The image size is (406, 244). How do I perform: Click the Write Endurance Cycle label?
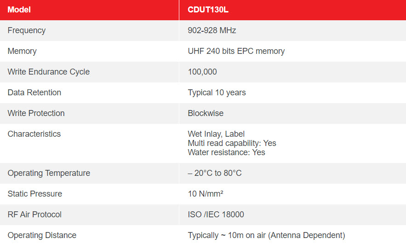pyautogui.click(x=49, y=72)
